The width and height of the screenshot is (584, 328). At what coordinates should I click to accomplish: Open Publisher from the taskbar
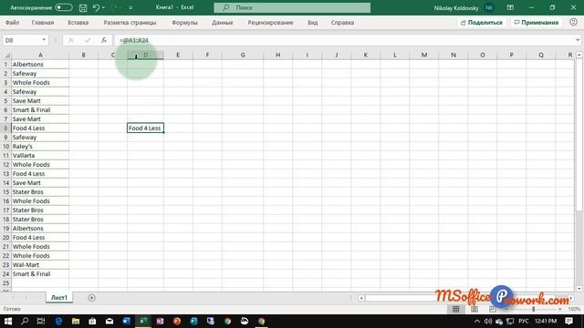(x=193, y=321)
